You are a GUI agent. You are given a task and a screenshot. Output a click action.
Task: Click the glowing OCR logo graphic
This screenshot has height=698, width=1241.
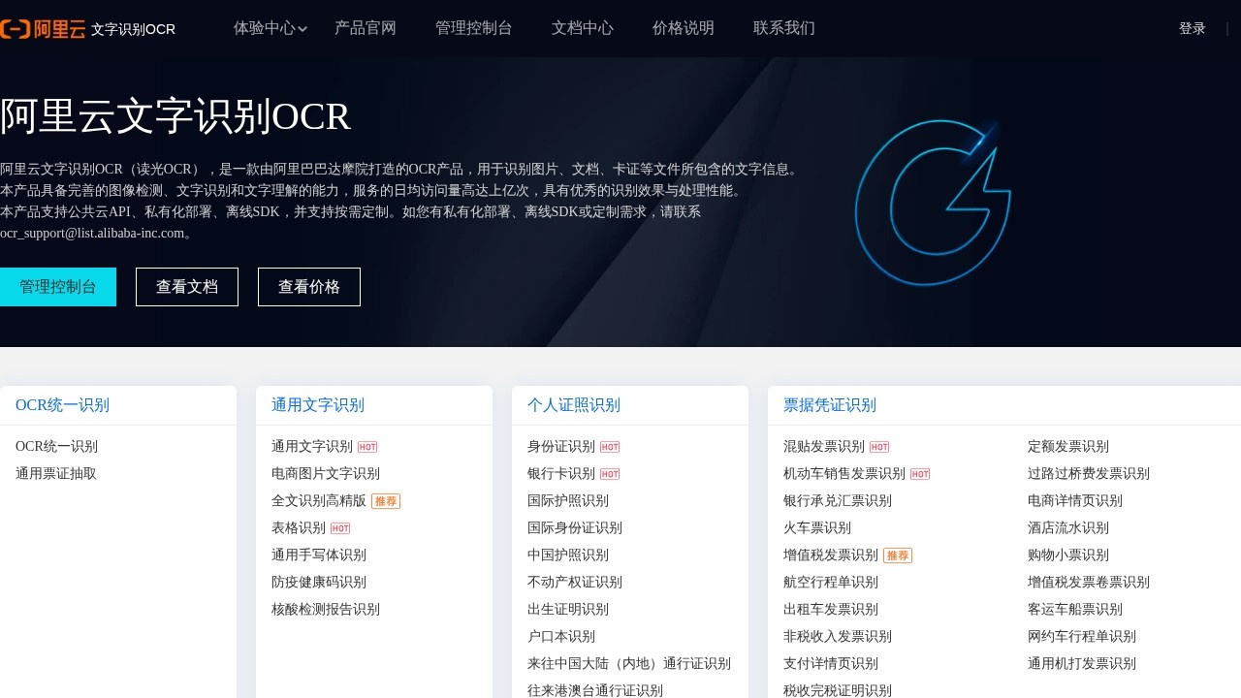(933, 201)
